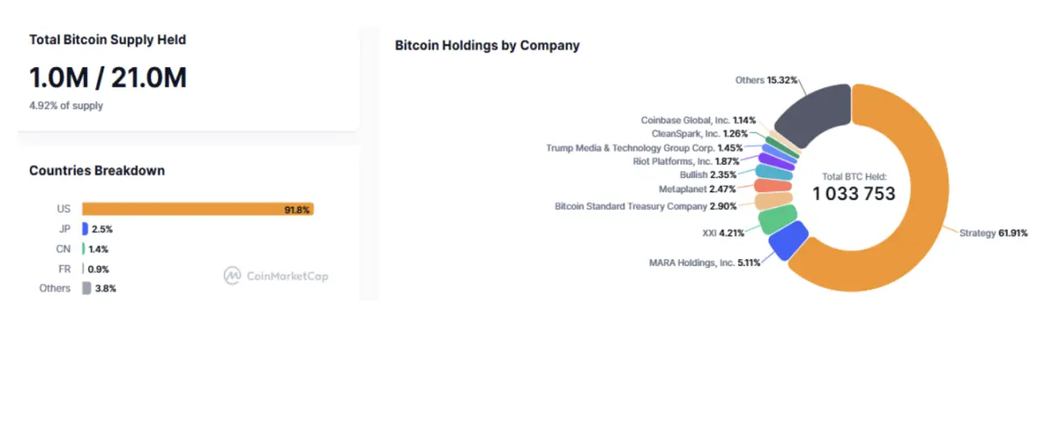
Task: Click the Total BTC Held number
Action: [854, 194]
